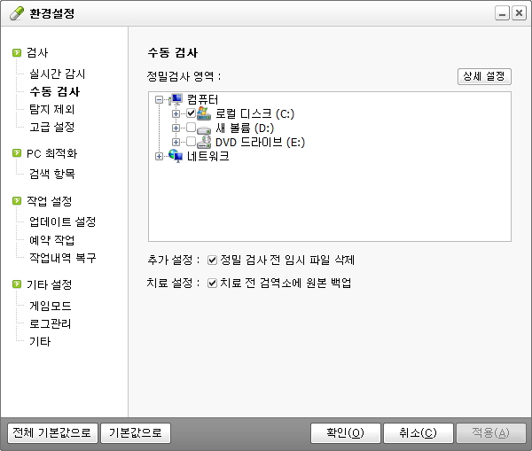Collapse the 컴퓨터 tree node
This screenshot has height=451, width=532.
tap(160, 100)
